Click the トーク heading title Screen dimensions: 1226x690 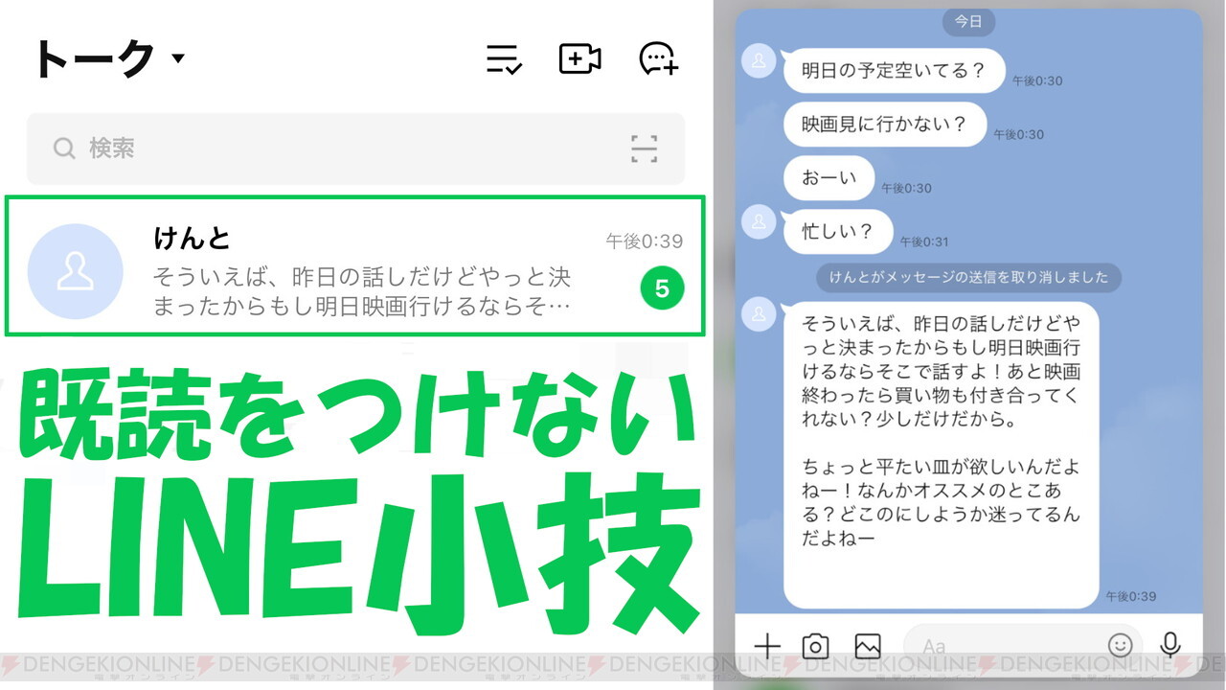click(93, 58)
